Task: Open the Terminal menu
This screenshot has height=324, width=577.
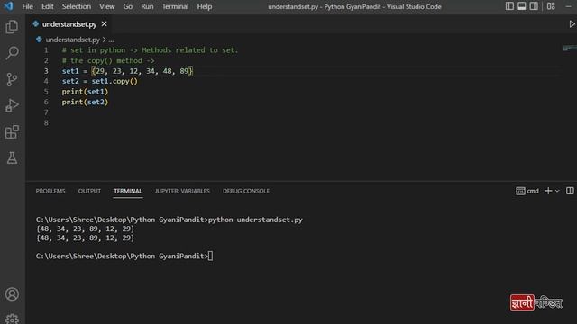Action: (175, 6)
